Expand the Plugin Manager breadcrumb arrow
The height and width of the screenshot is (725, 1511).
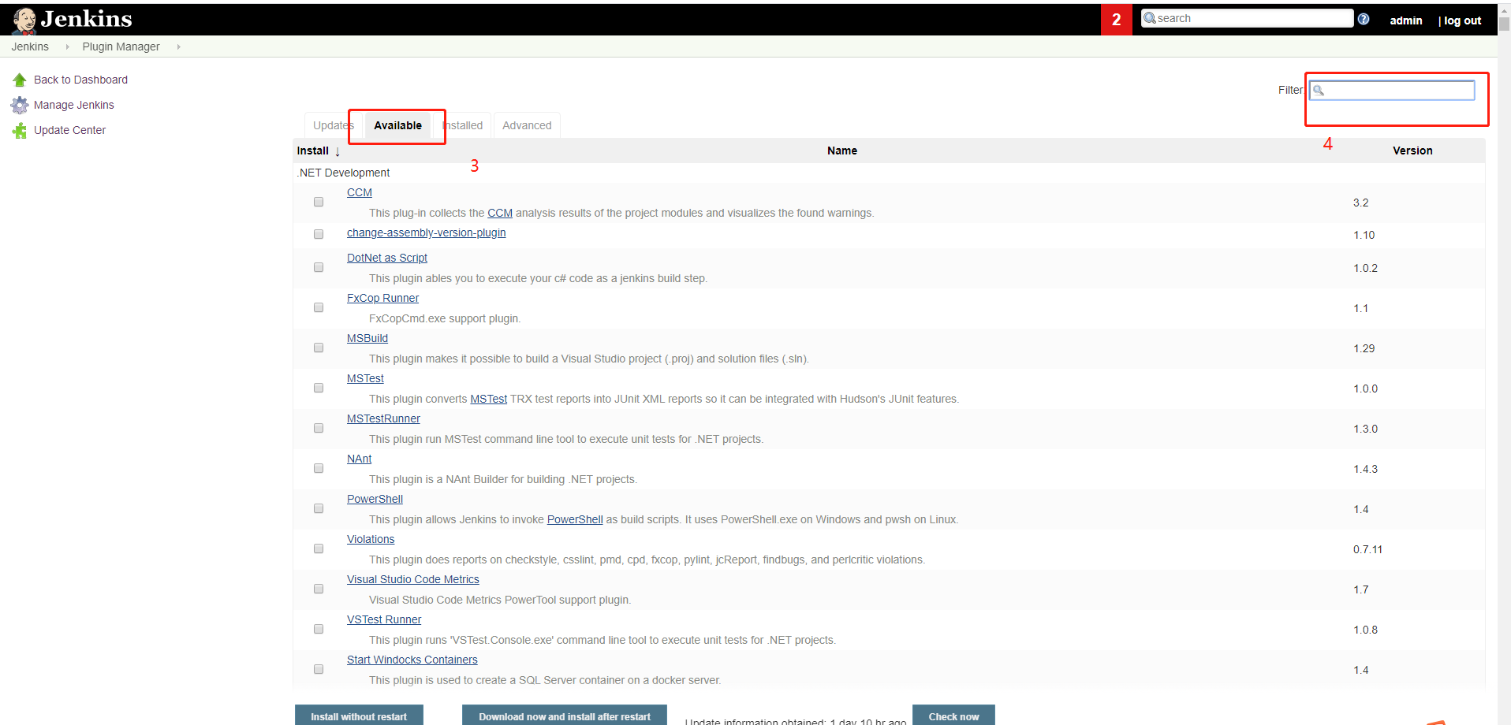(179, 47)
